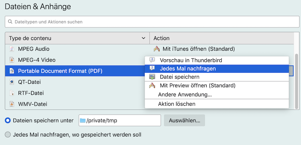Click the icon beside Vorschau in Thunderbird
Screen dimensions: 301x145
click(x=152, y=60)
